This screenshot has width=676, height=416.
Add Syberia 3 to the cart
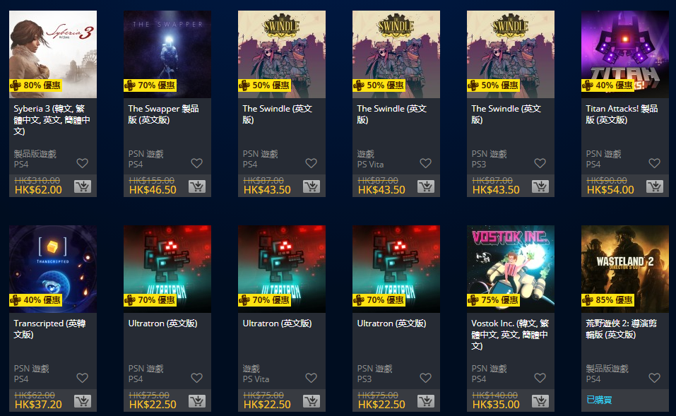pos(83,186)
